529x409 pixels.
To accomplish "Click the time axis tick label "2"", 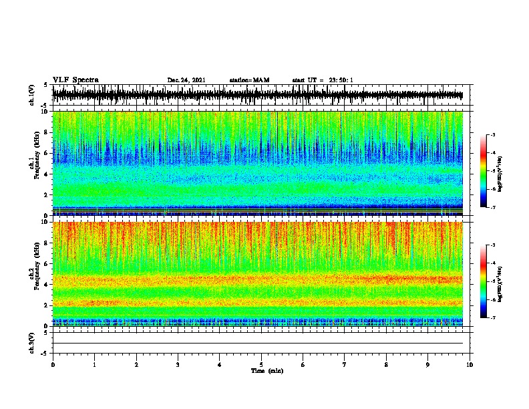I will click(136, 365).
